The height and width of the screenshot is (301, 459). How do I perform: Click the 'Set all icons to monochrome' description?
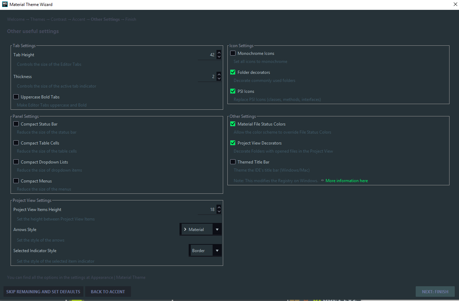point(260,62)
